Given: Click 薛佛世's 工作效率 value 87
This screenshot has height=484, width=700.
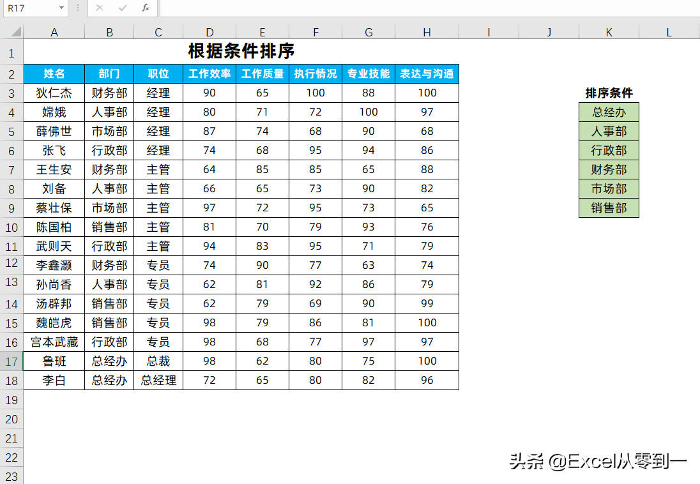Looking at the screenshot, I should [x=209, y=132].
